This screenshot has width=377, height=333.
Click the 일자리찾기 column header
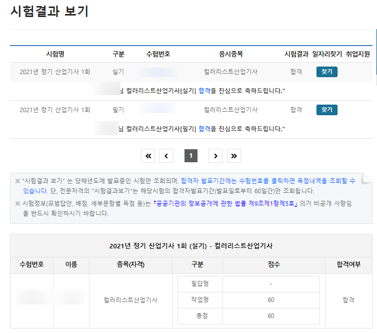327,54
